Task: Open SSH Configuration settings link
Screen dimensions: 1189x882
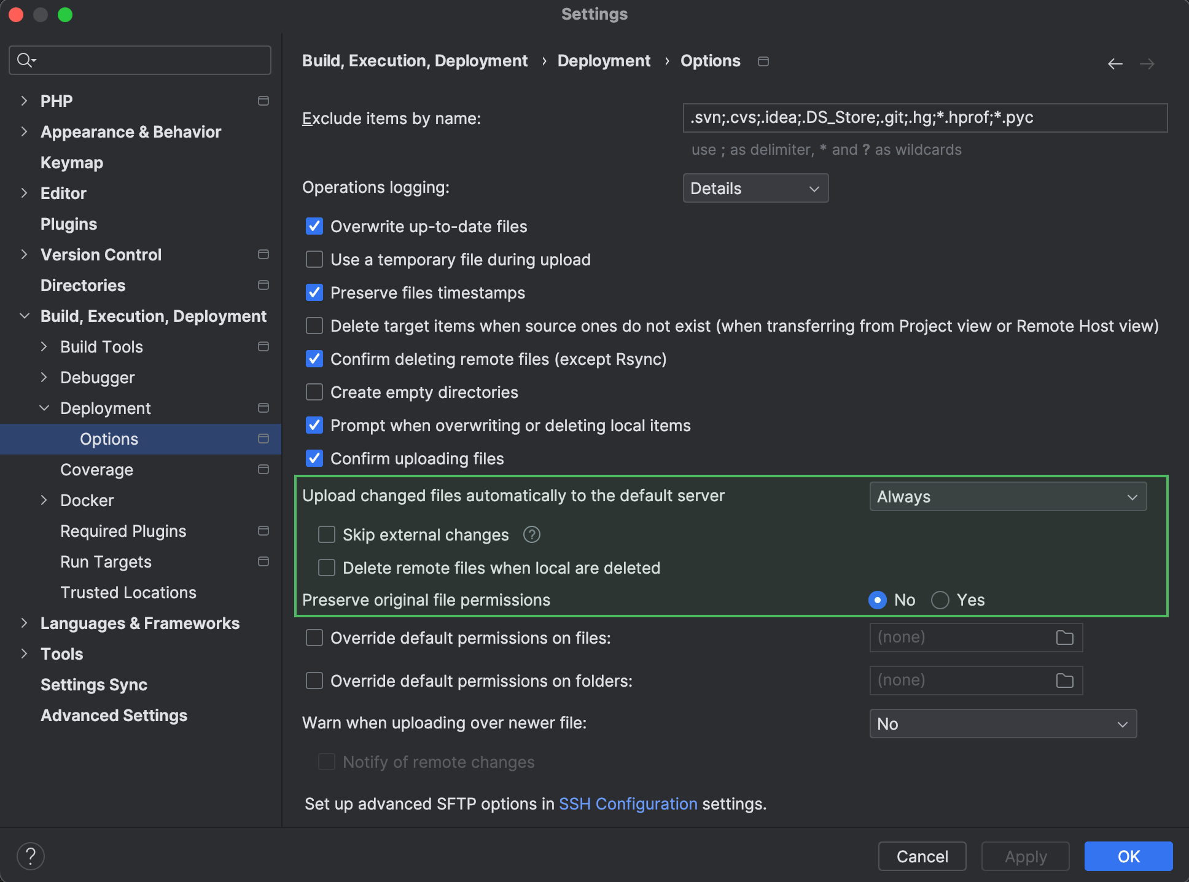Action: 627,804
